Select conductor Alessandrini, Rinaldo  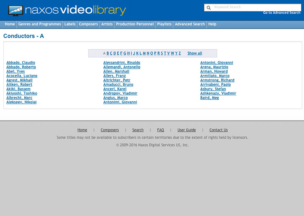[x=122, y=62]
